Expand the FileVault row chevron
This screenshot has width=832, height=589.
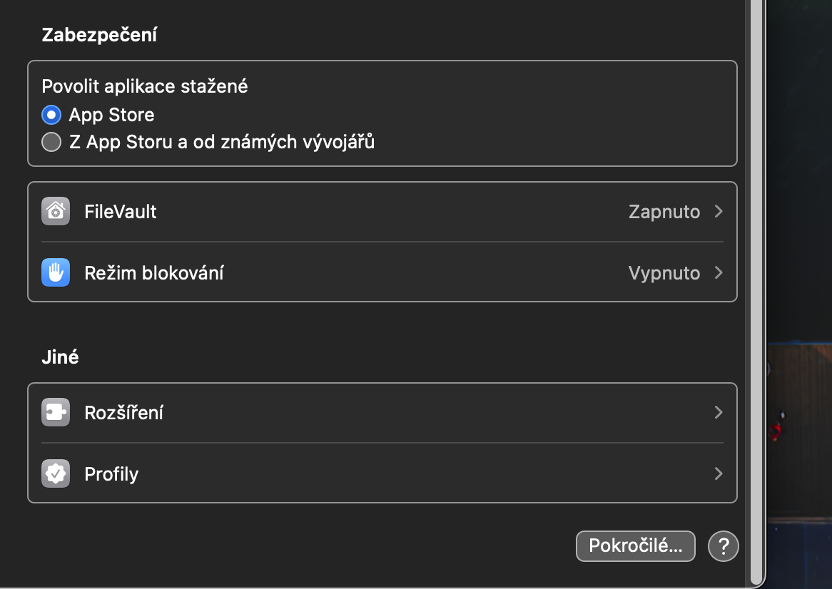(719, 212)
